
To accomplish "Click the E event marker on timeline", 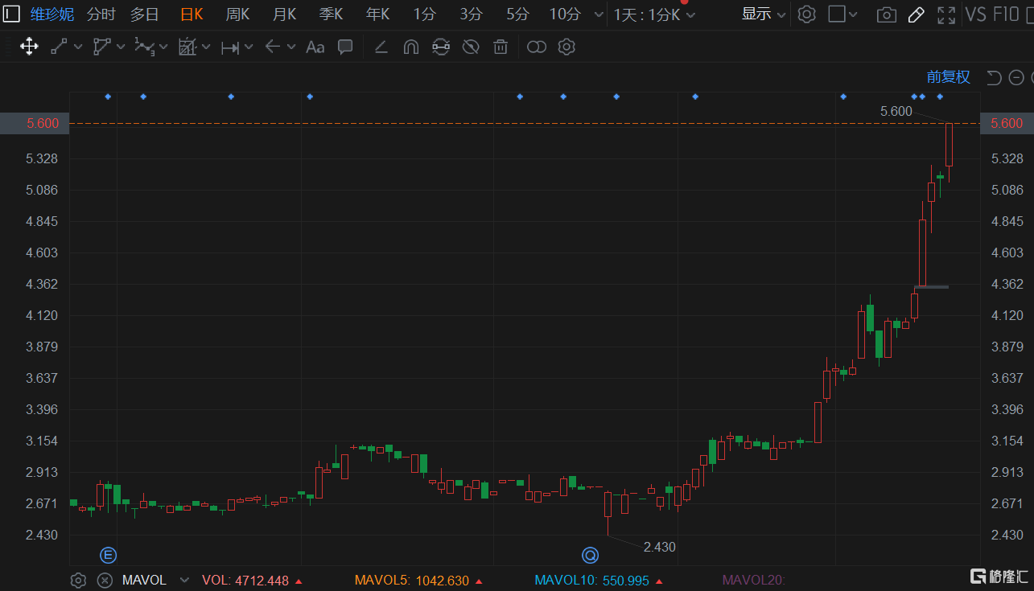I will pos(108,555).
